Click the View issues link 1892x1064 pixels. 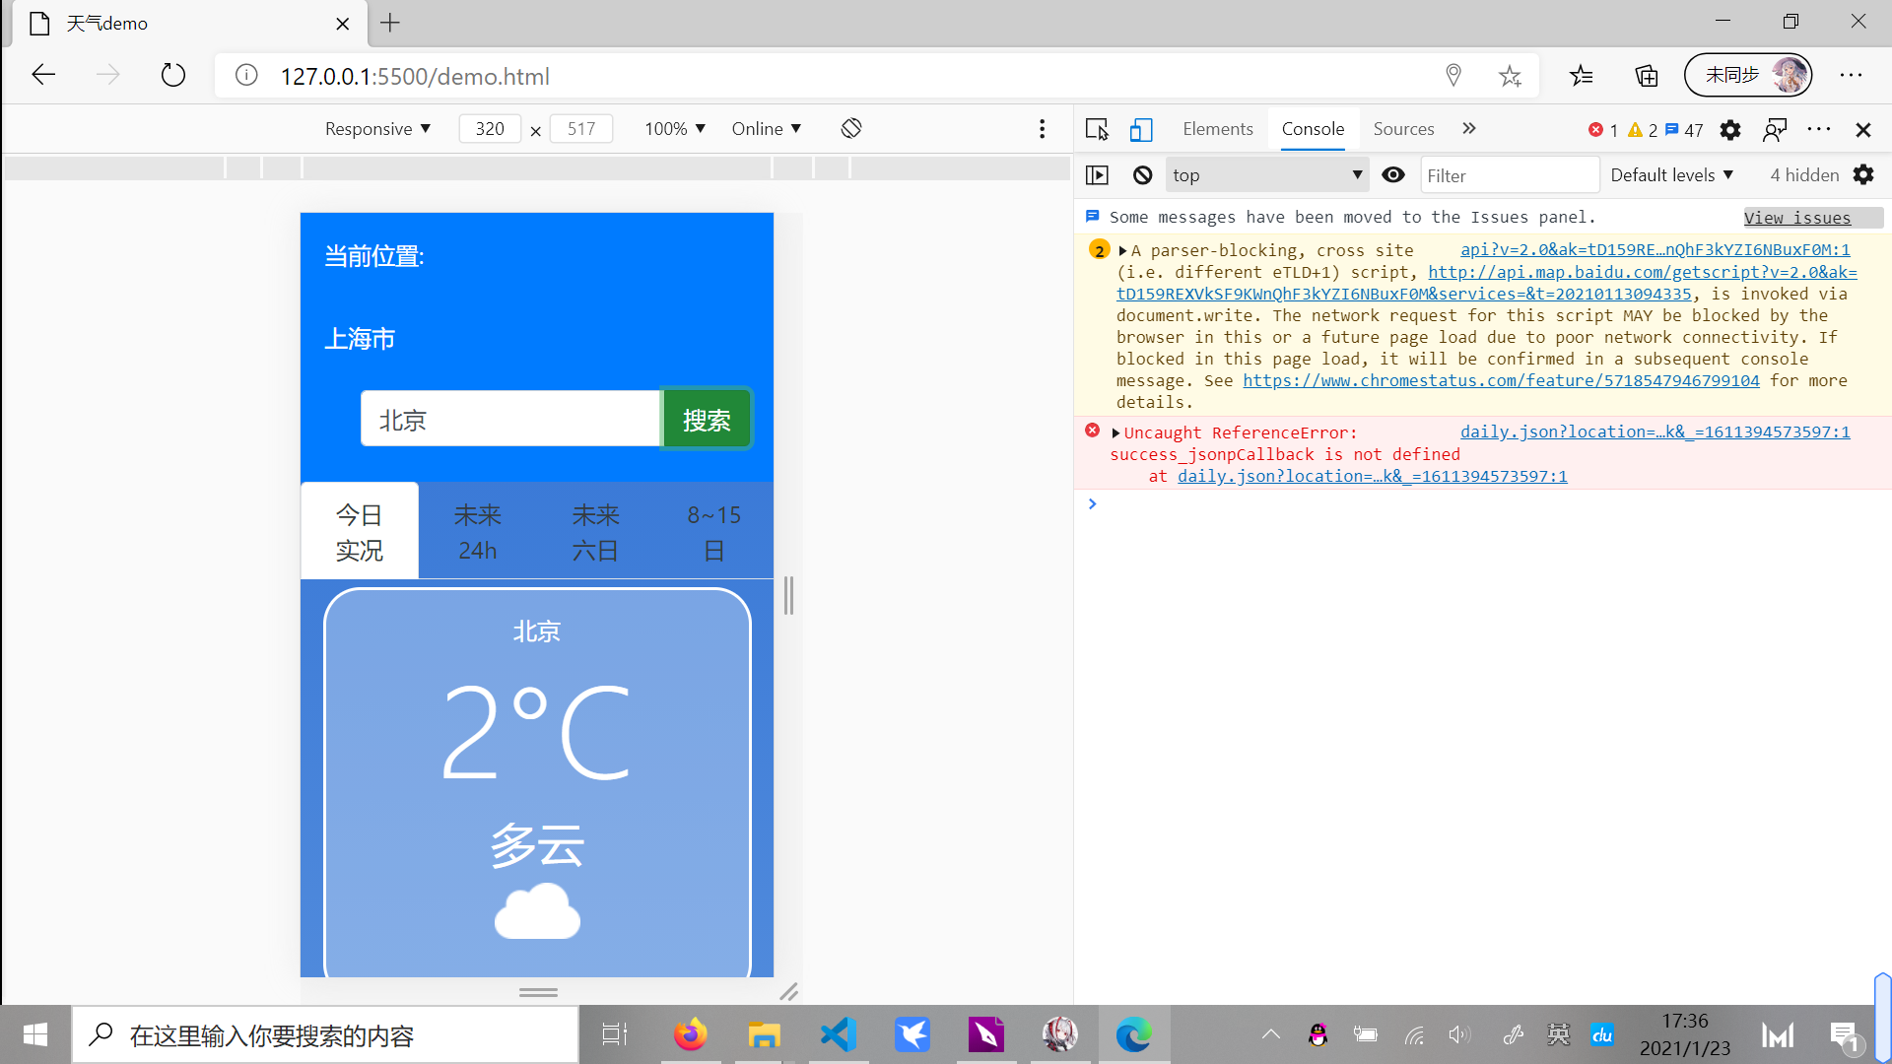(1797, 218)
